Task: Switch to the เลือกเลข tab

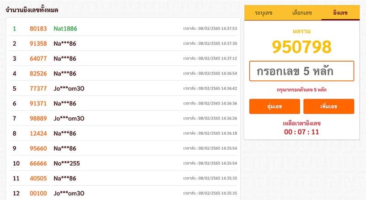Action: pos(302,13)
